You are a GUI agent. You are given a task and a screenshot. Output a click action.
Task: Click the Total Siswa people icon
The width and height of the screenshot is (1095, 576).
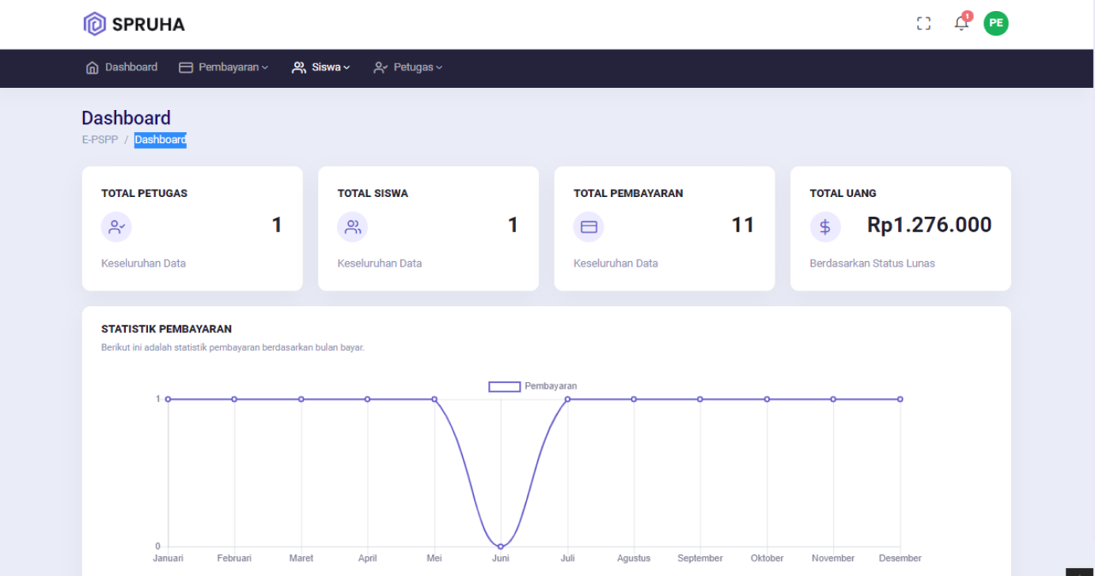(352, 227)
